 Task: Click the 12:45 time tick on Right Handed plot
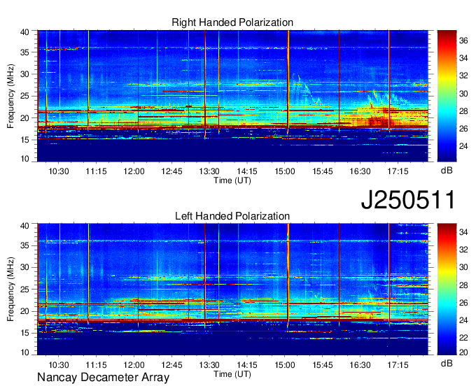click(171, 171)
